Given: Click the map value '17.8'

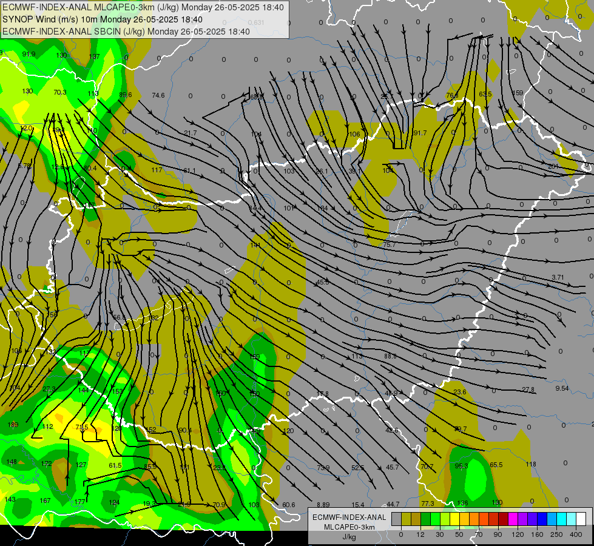Looking at the screenshot, I should pos(322,394).
